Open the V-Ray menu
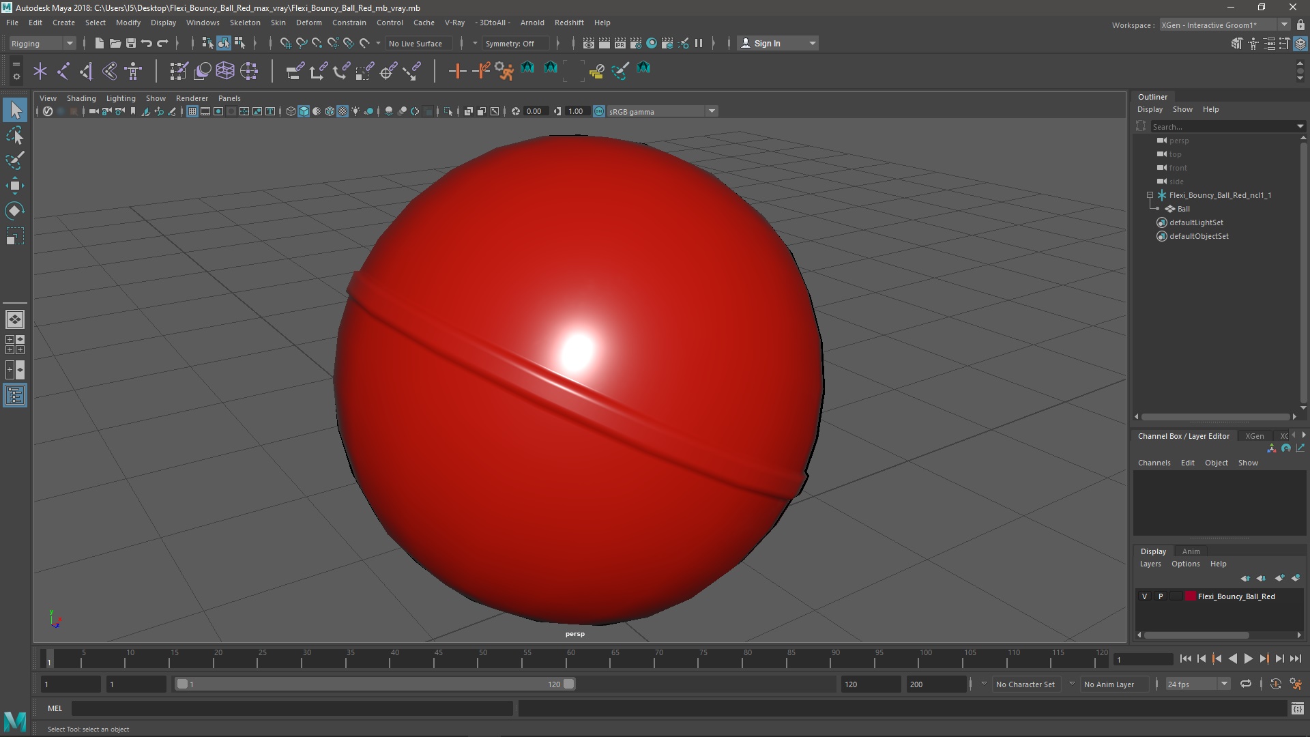1310x737 pixels. pyautogui.click(x=454, y=23)
